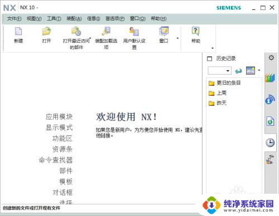The width and height of the screenshot is (279, 216).
Task: Open 装配加载选项 assembly load options
Action: click(x=106, y=32)
